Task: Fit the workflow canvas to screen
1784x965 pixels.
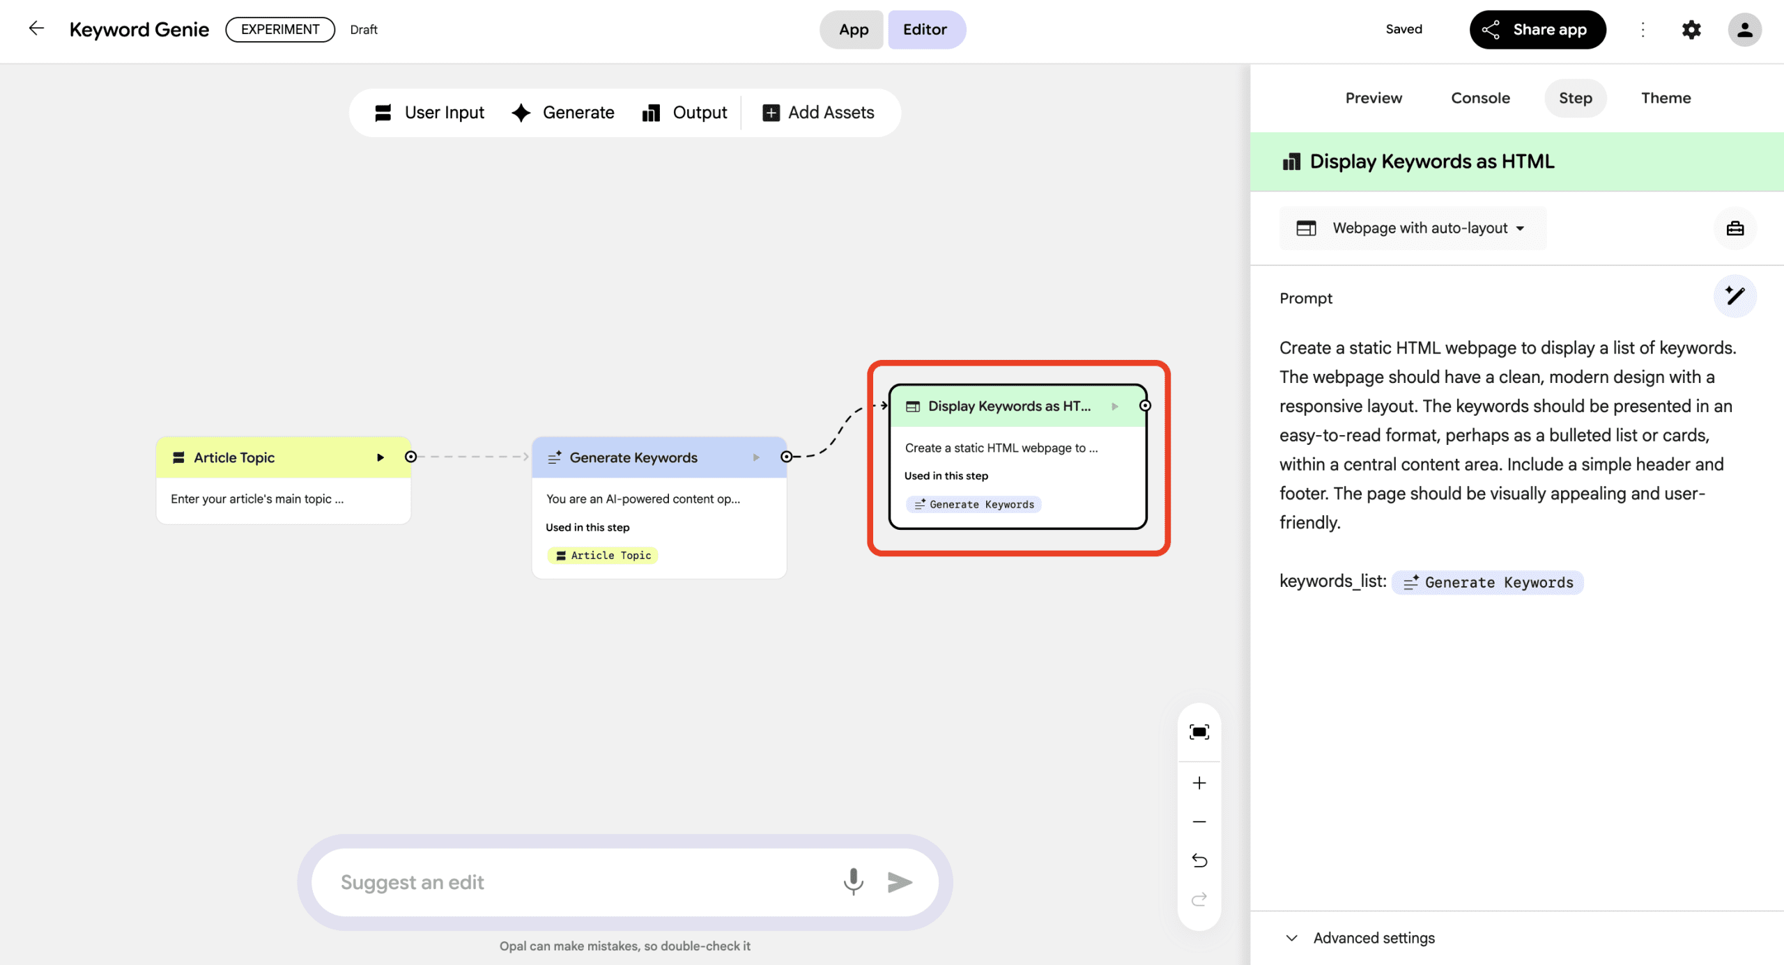Action: 1199,732
